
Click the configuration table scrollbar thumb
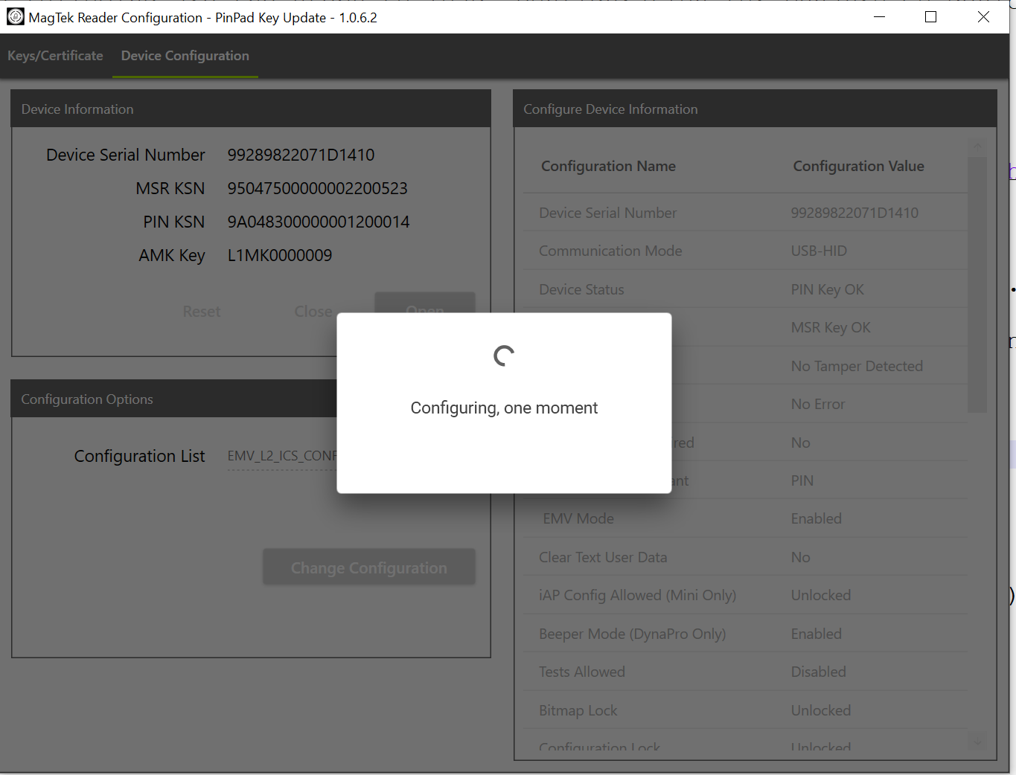(977, 283)
